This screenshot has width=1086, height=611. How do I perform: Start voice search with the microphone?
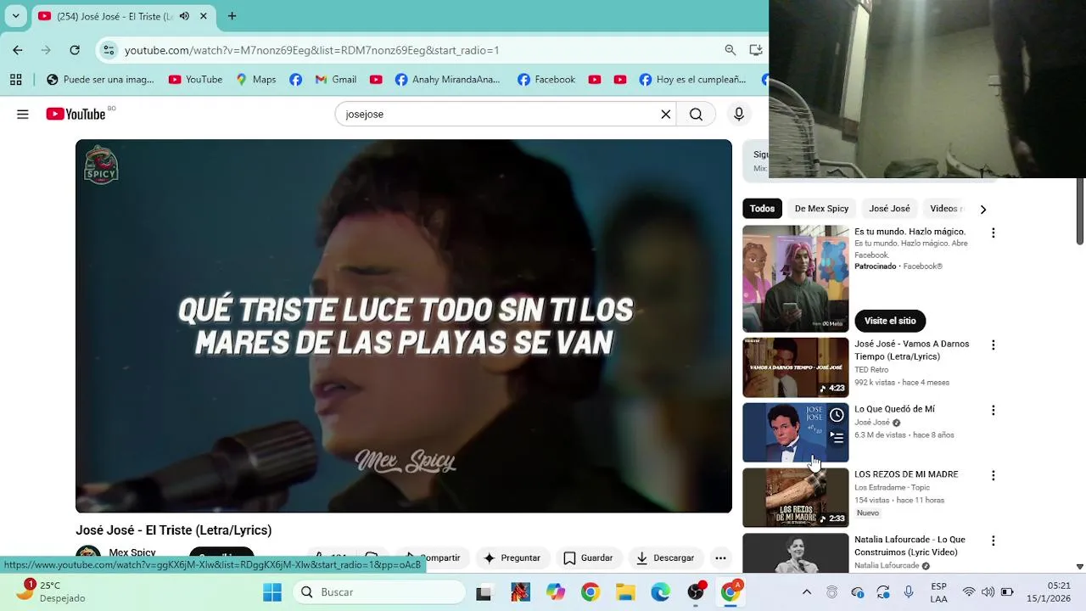coord(739,115)
